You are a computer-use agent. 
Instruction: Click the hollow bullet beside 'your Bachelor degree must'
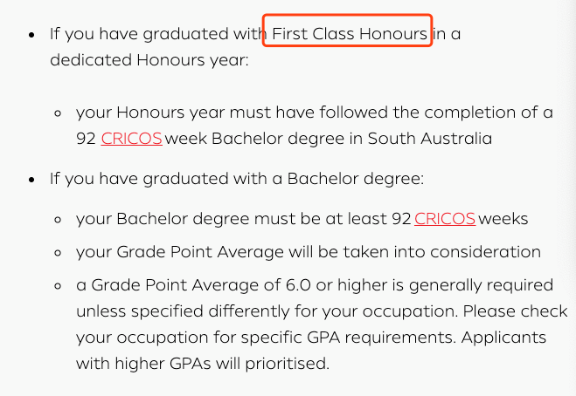pyautogui.click(x=58, y=219)
